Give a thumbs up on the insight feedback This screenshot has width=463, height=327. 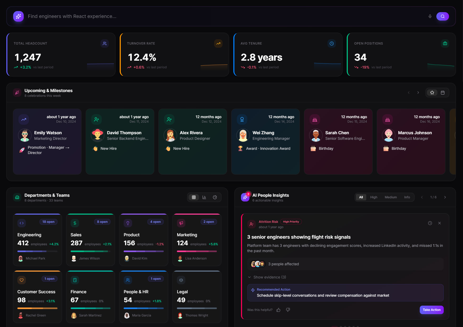pos(278,310)
